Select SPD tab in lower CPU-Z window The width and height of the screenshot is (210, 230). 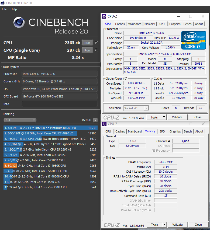point(162,131)
